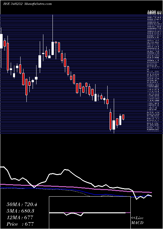Click the '12MA : 677' reading
This screenshot has height=229, width=163.
[x=20, y=218]
